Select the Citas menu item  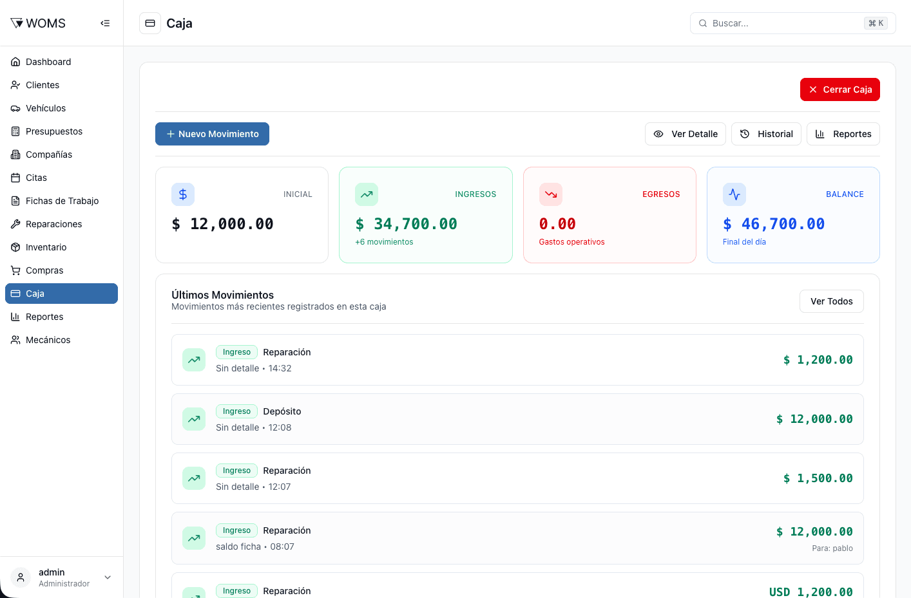click(61, 178)
